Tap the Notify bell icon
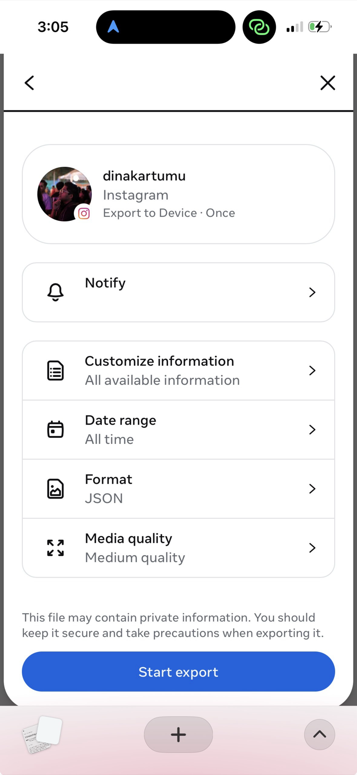Screen dimensions: 357x775 [x=56, y=292]
